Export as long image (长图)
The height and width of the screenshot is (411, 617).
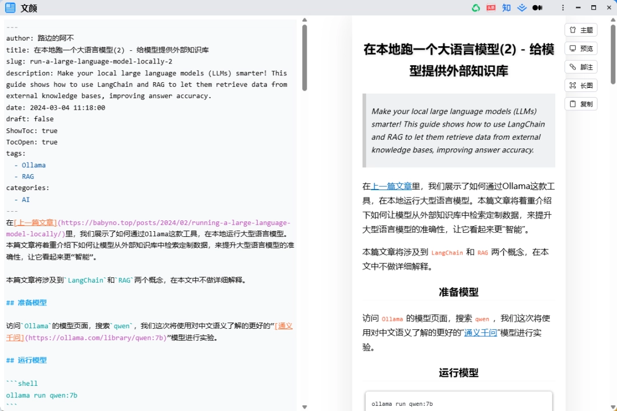[x=581, y=85]
